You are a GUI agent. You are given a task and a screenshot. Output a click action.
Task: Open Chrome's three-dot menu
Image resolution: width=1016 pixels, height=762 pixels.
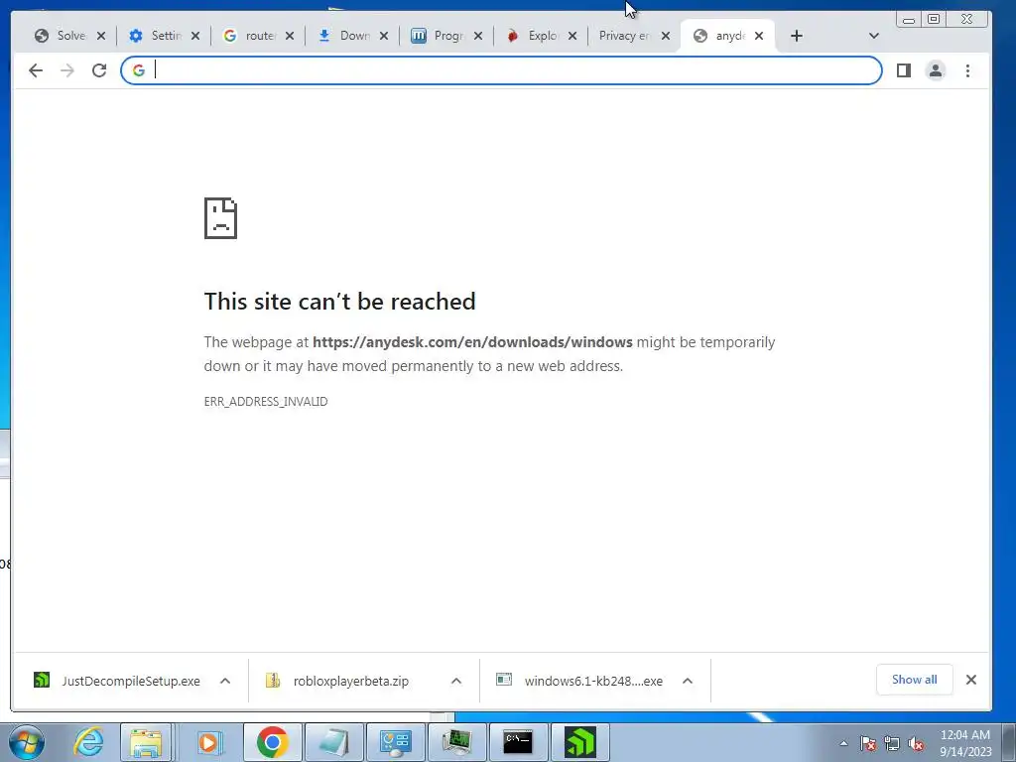pyautogui.click(x=967, y=70)
